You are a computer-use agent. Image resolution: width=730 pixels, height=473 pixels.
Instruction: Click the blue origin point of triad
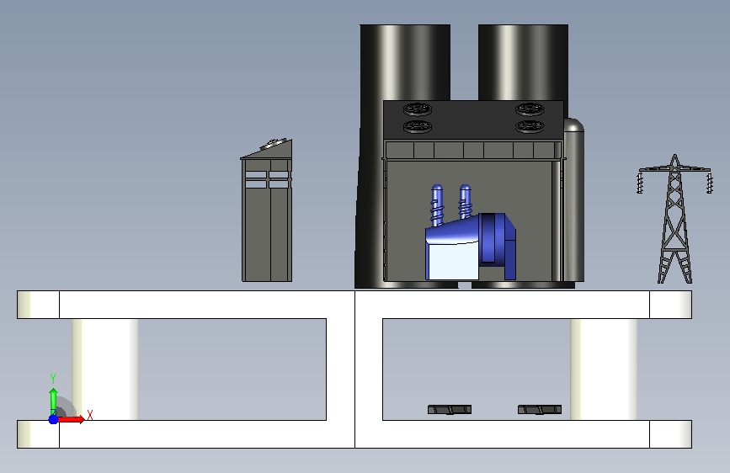(53, 419)
